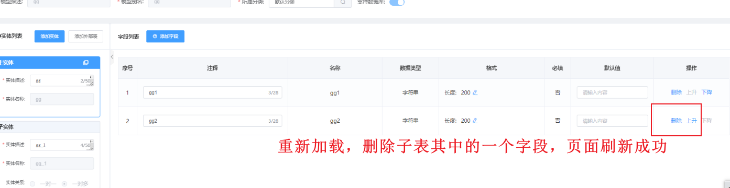Click default value input for gg1
Screen dimensions: 730x188
coord(612,92)
